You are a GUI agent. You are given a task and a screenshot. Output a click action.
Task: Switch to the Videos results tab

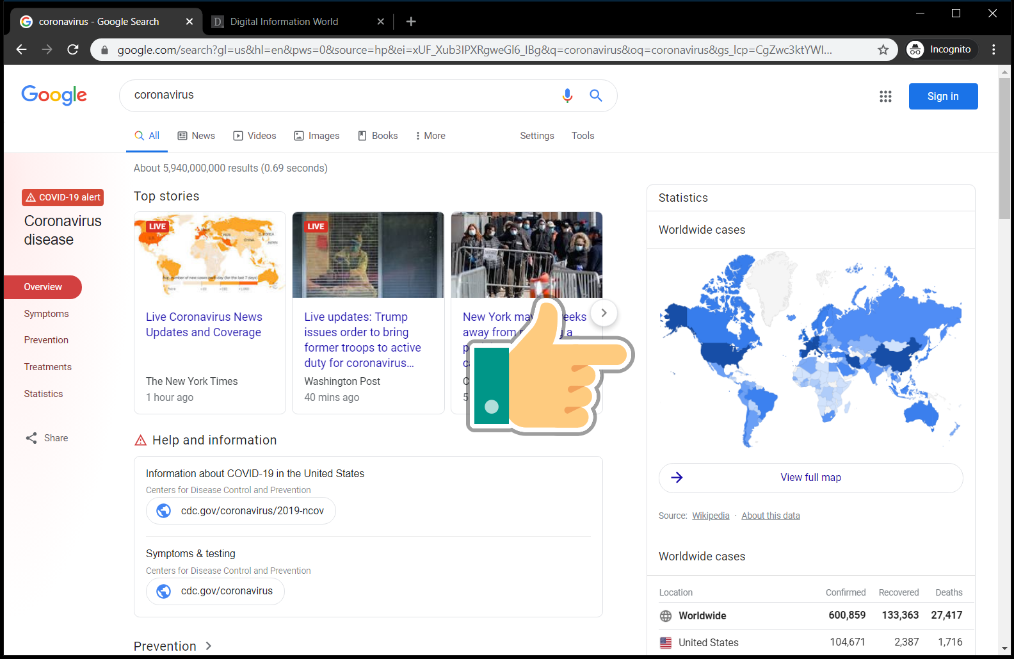tap(255, 136)
